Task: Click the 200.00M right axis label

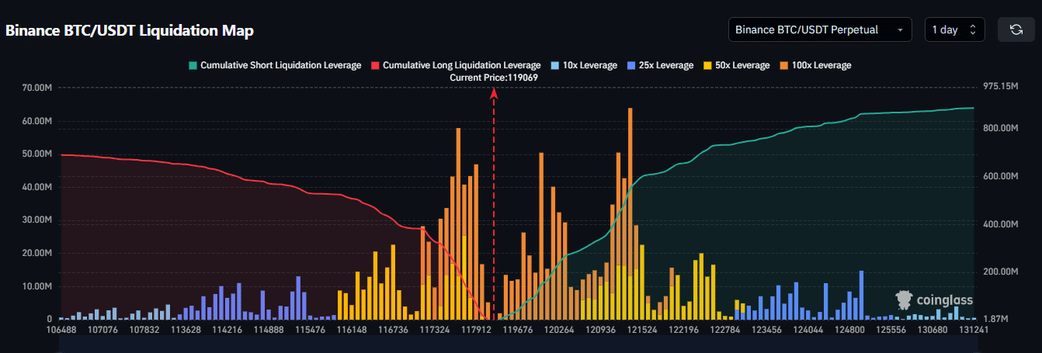Action: point(999,272)
